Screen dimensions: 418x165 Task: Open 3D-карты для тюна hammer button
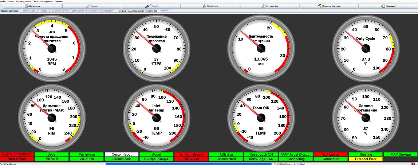click(x=329, y=6)
